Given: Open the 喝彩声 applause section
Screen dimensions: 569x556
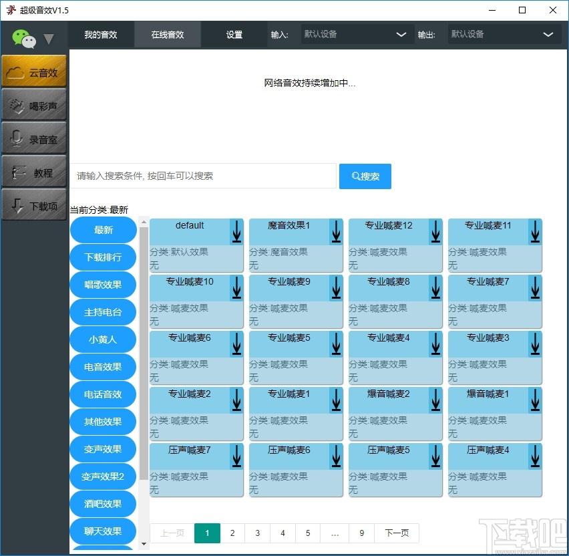Looking at the screenshot, I should (x=34, y=105).
